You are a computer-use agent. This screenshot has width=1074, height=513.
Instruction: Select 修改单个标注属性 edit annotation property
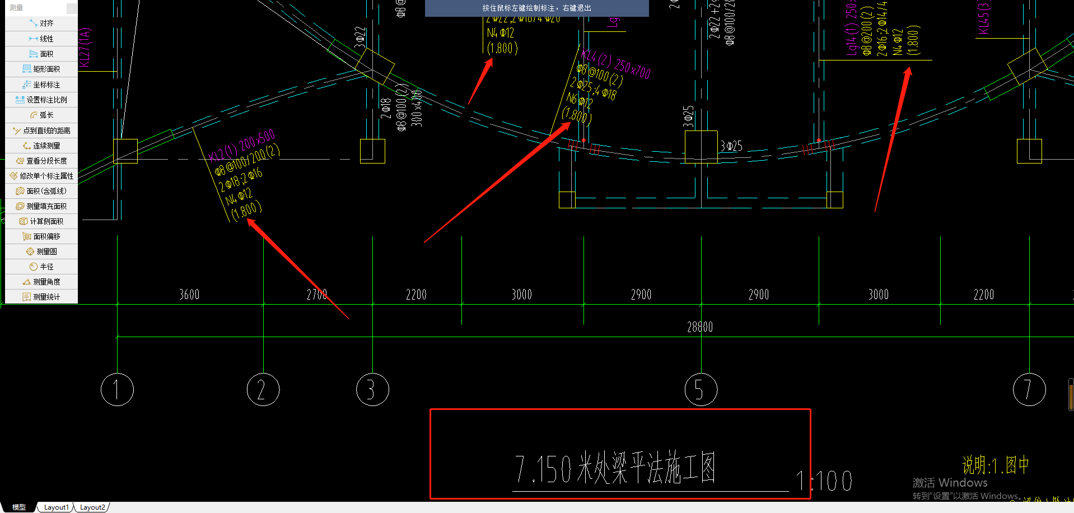pyautogui.click(x=41, y=176)
